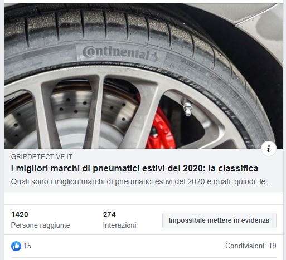Open the Continental tire article image

(x=144, y=76)
